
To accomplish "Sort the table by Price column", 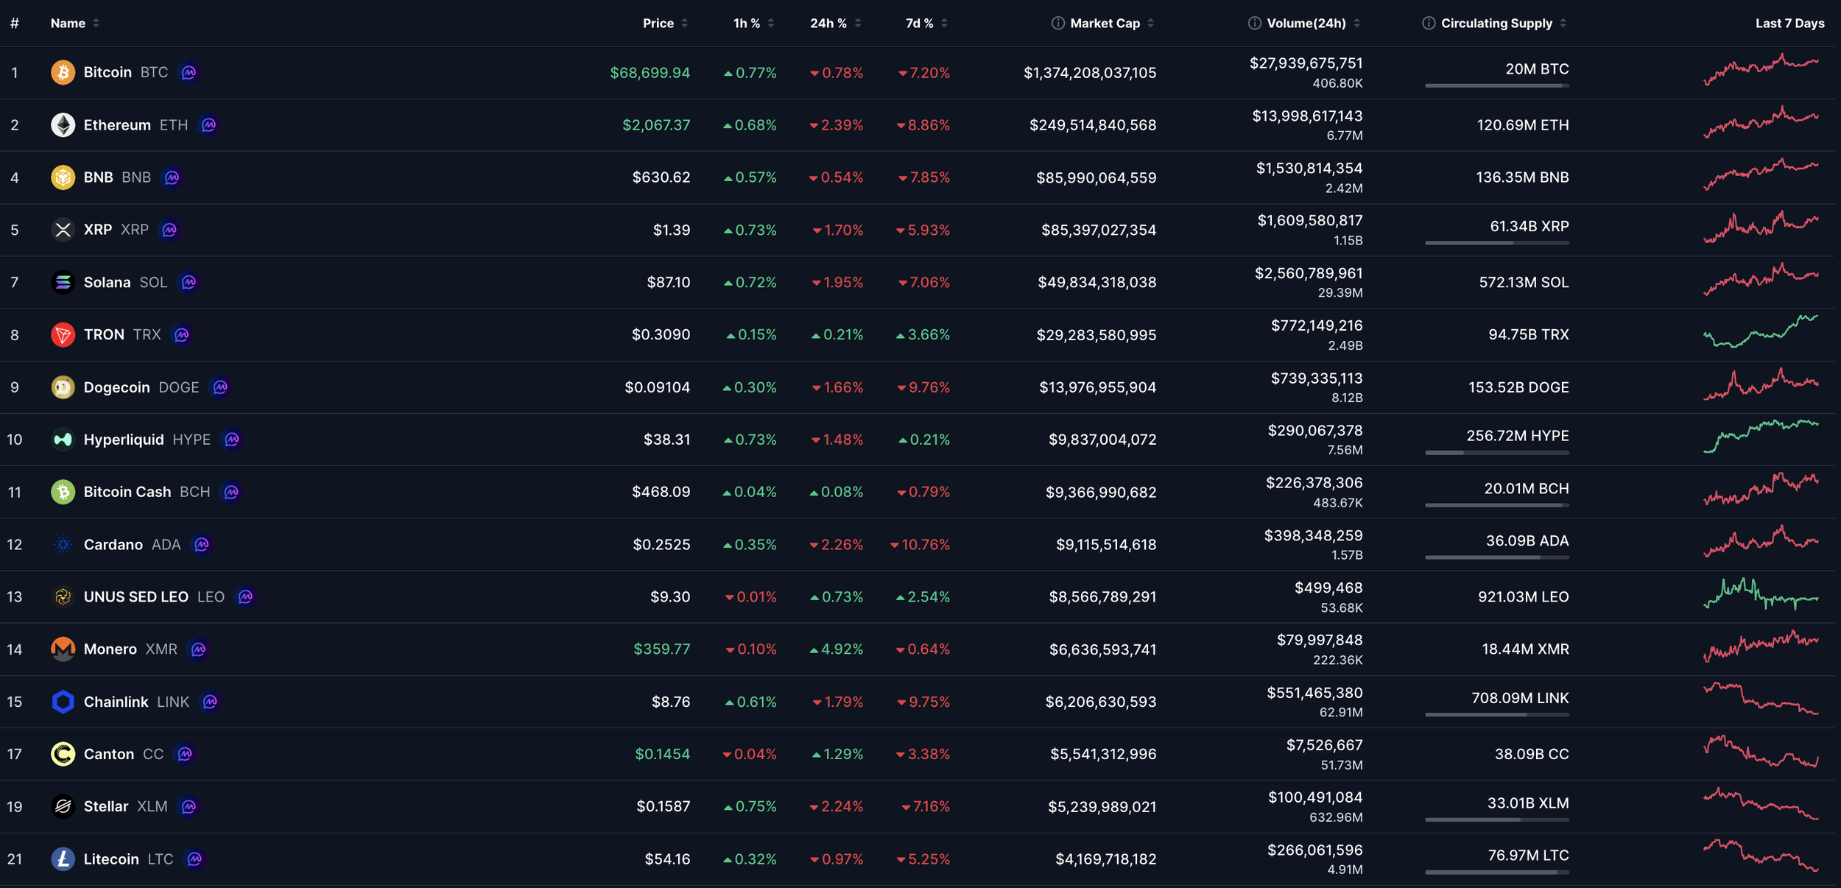I will click(658, 24).
